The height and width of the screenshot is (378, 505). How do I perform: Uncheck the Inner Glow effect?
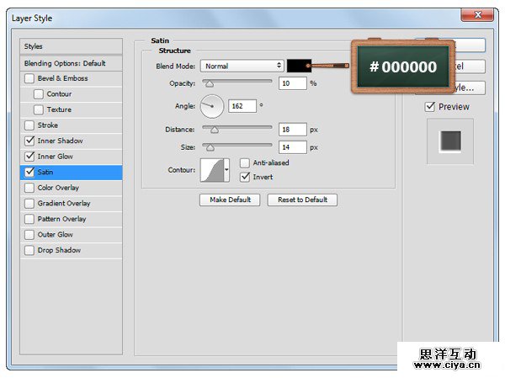tap(29, 157)
